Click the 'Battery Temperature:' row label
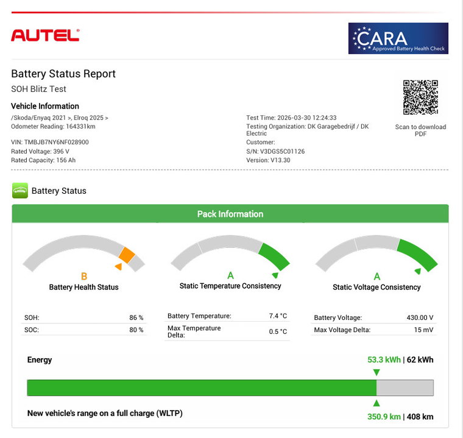 pos(199,316)
